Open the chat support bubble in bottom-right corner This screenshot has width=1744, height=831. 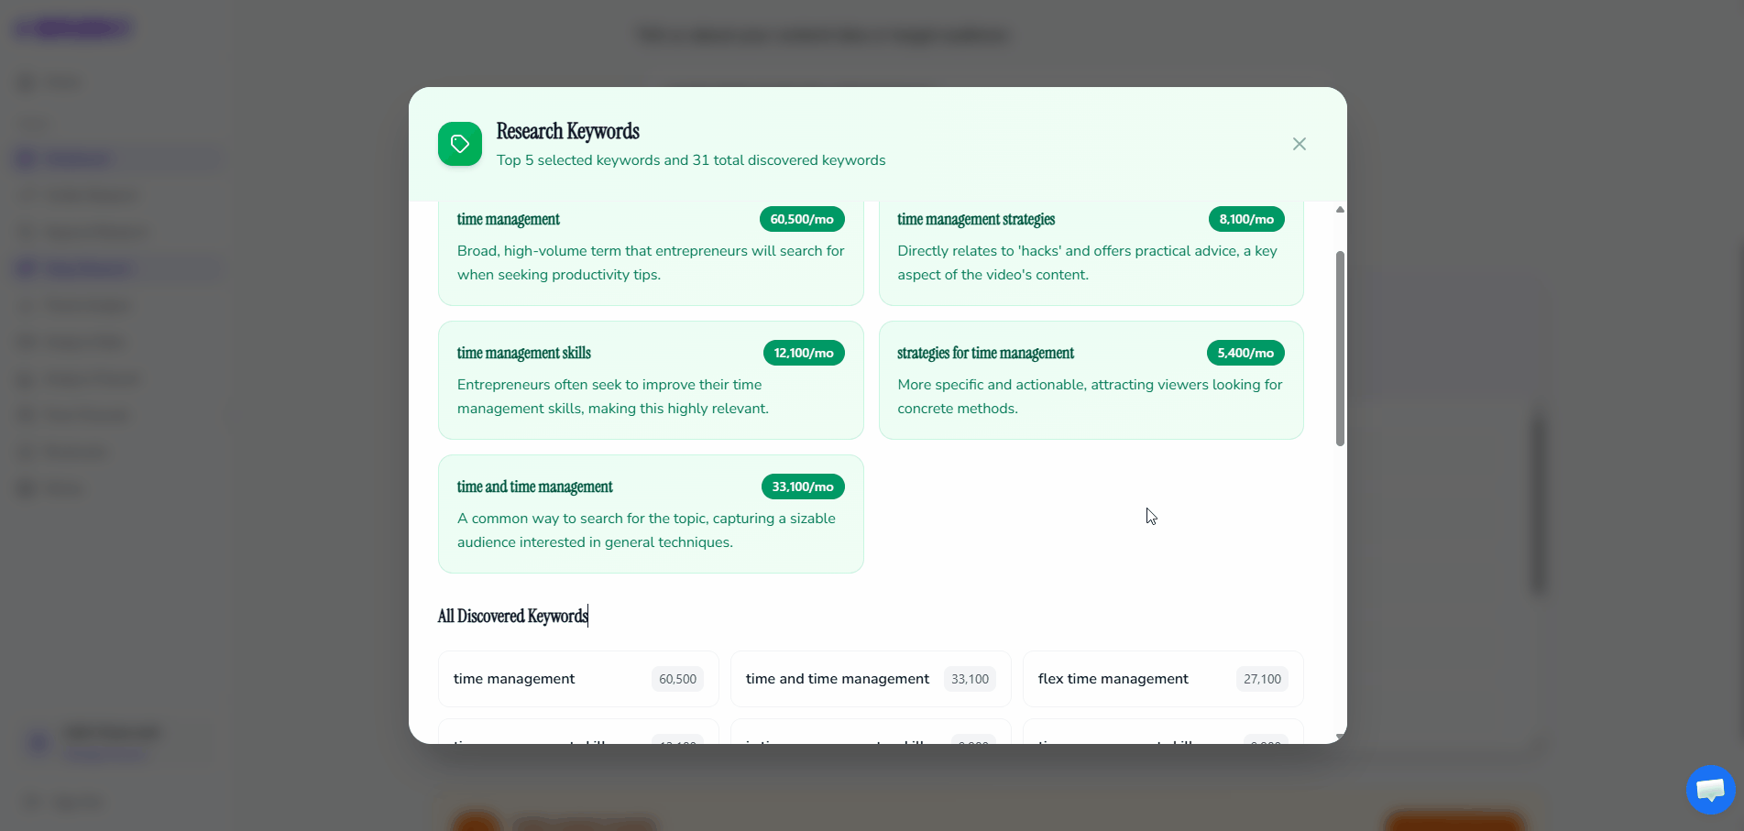(1710, 790)
